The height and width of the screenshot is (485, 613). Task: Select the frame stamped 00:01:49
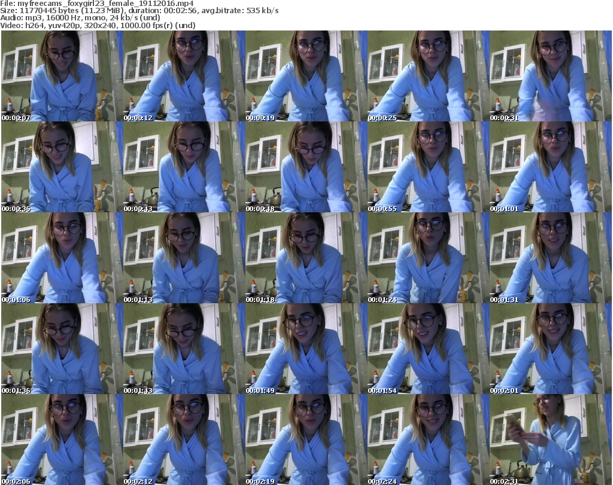[306, 349]
